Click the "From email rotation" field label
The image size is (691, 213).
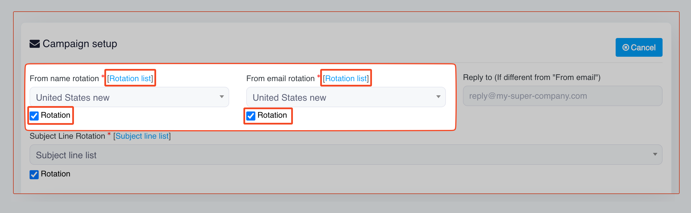click(280, 79)
